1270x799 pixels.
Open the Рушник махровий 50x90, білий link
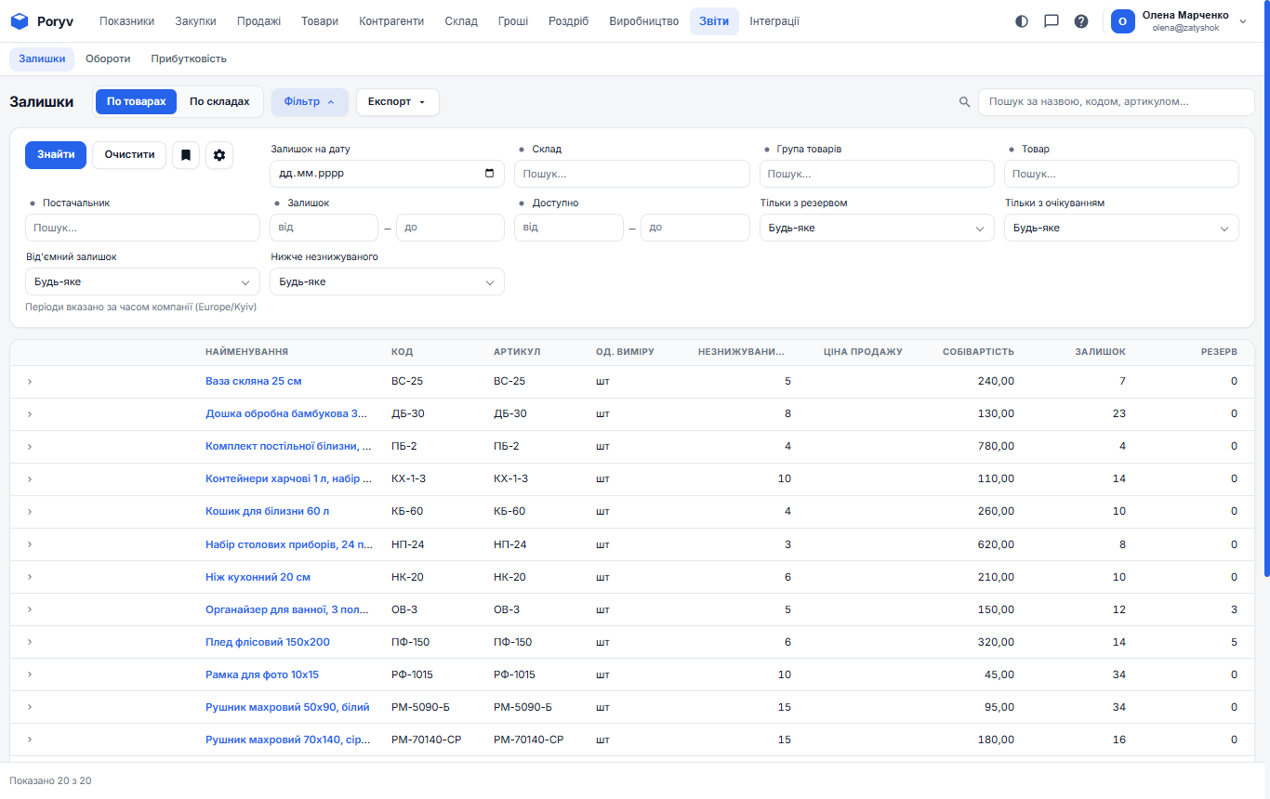pyautogui.click(x=287, y=707)
